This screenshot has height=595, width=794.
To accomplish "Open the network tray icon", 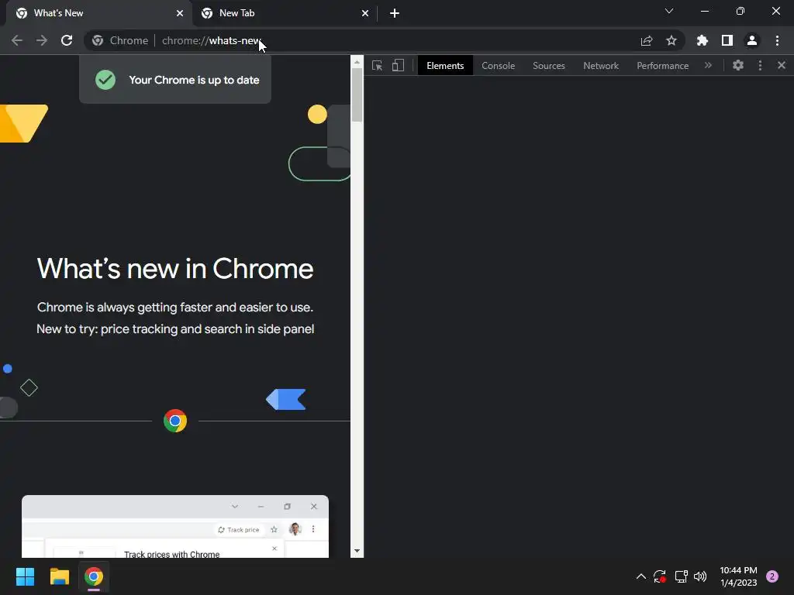I will 681,576.
